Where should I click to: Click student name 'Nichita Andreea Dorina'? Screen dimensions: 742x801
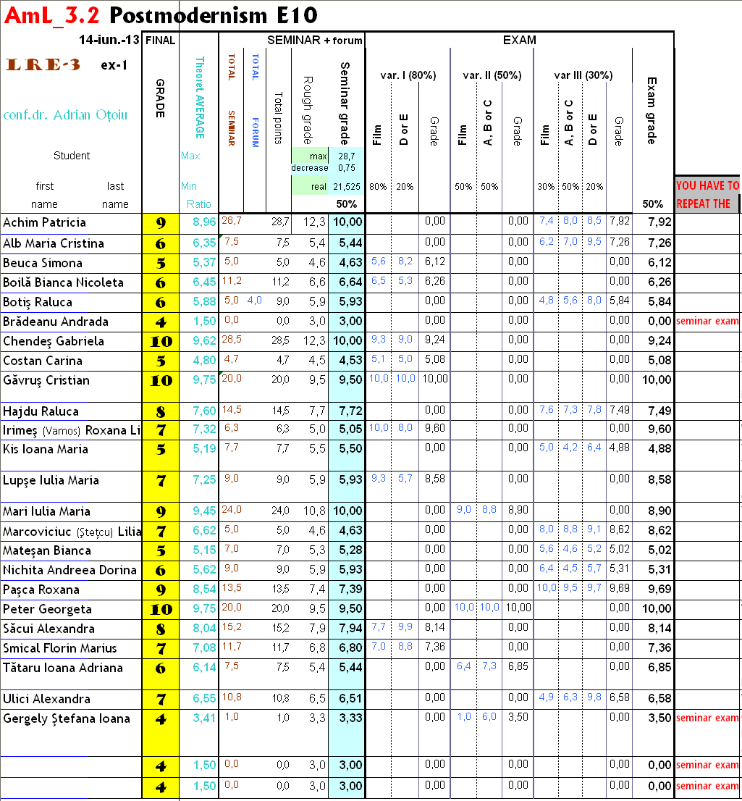[69, 570]
